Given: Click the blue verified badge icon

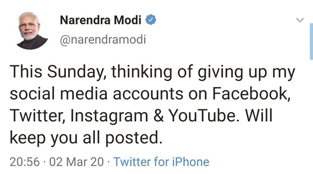Looking at the screenshot, I should (151, 20).
